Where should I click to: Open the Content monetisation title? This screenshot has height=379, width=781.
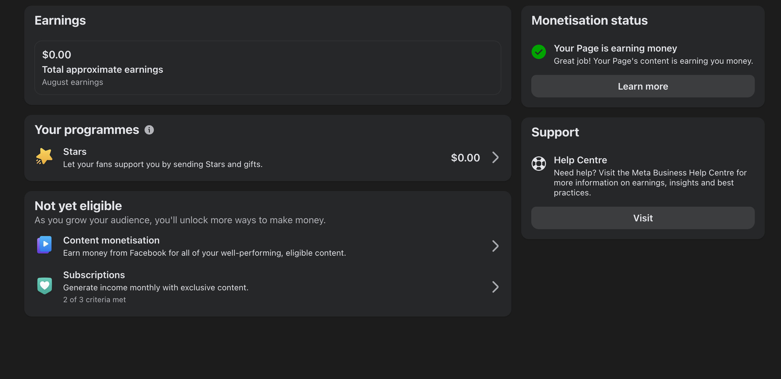111,240
